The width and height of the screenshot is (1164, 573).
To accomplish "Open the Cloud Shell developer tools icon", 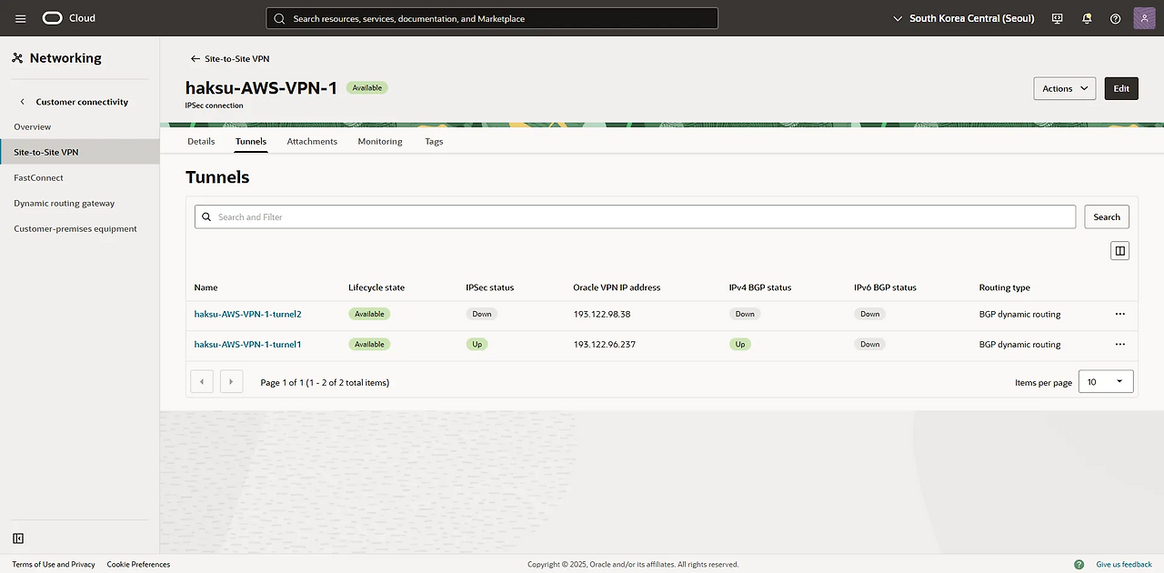I will [x=1057, y=18].
